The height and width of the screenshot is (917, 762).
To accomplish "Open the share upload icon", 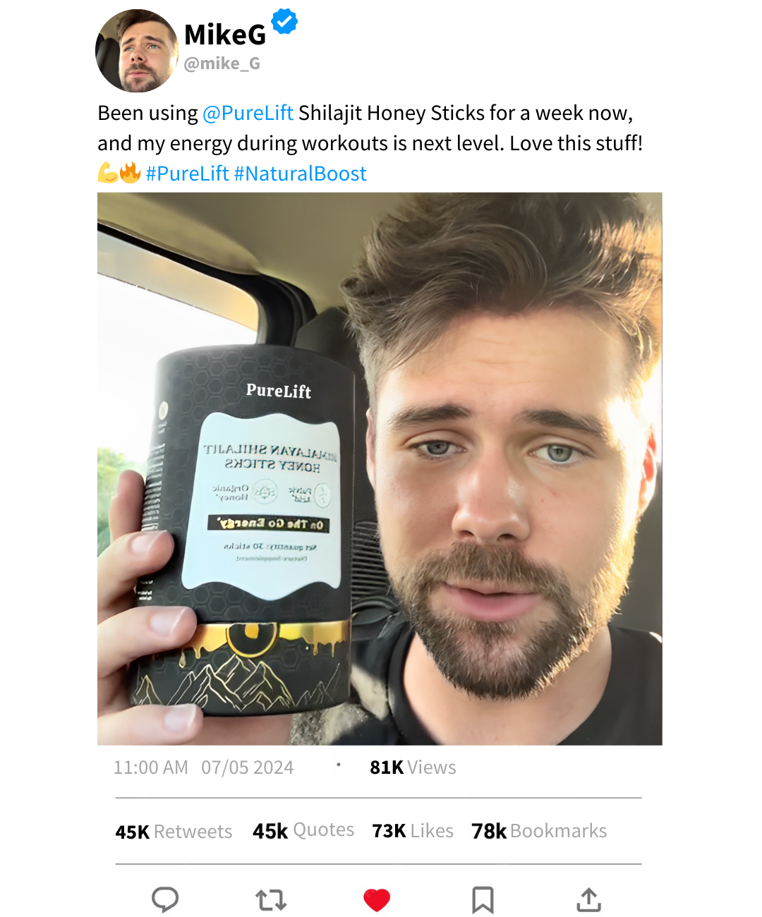I will point(588,899).
